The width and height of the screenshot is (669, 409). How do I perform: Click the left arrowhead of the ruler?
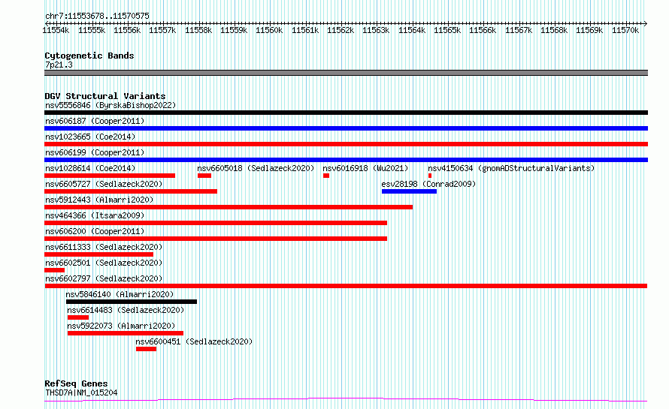pos(47,23)
